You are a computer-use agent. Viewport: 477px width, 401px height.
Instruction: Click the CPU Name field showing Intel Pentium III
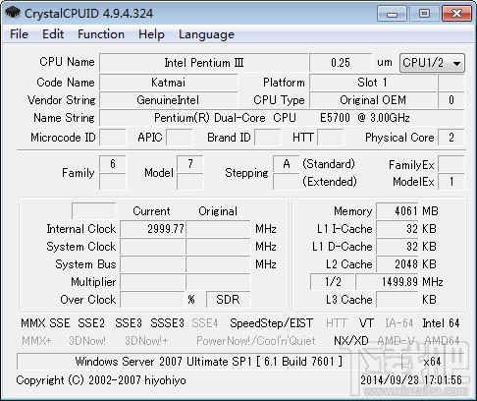click(204, 63)
